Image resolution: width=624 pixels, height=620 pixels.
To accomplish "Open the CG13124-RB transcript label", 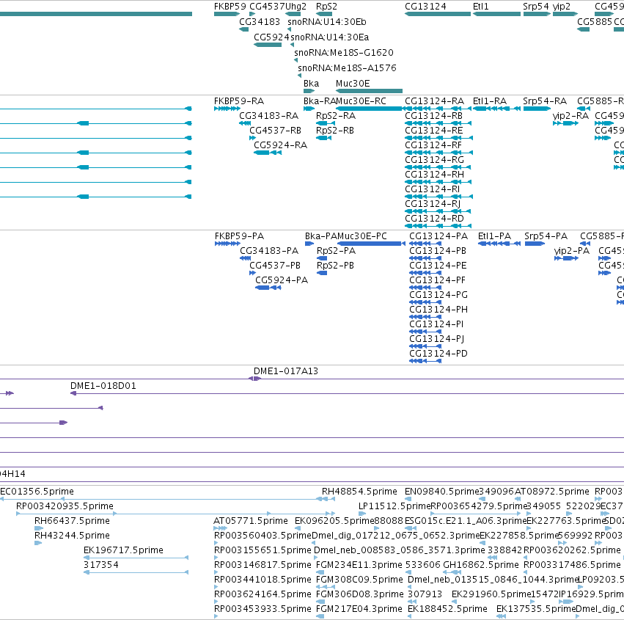I will point(433,116).
